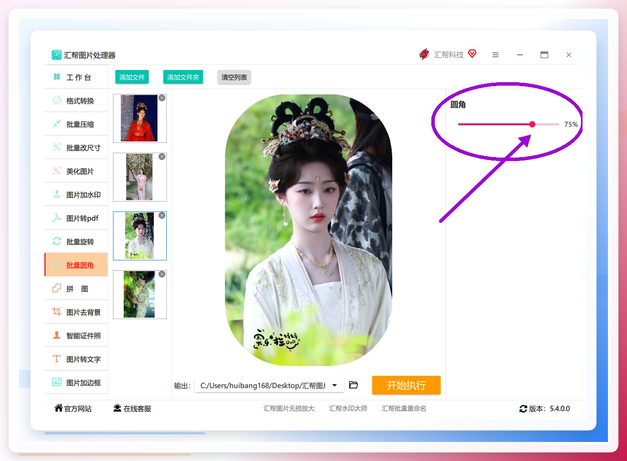Select the pink dress garden thumbnail
The height and width of the screenshot is (461, 627).
coord(139,177)
